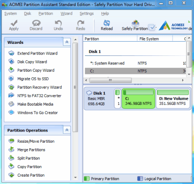The image size is (194, 184).
Task: Click the Split Partition text link
Action: (28, 158)
